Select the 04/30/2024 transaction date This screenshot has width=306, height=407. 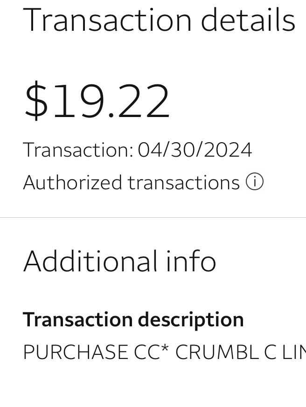pyautogui.click(x=195, y=150)
